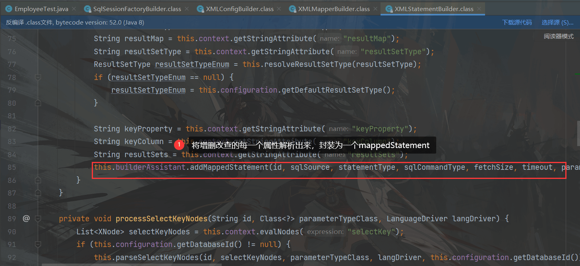Click the 下载源代码 download sources link
Screen dimensions: 580x266
(x=517, y=23)
